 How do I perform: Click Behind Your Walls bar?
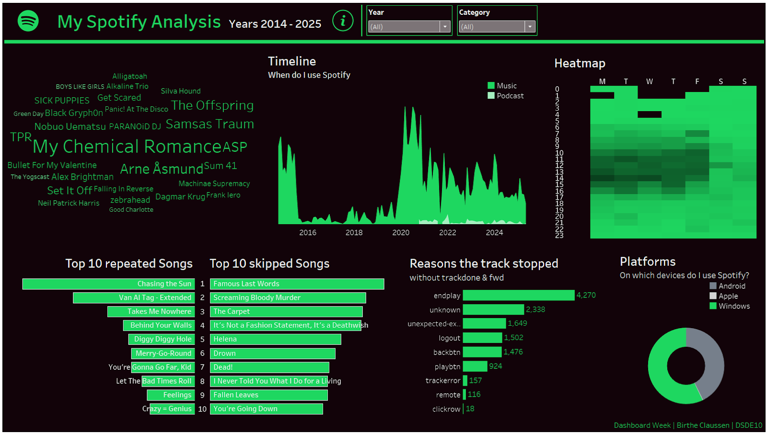click(159, 326)
